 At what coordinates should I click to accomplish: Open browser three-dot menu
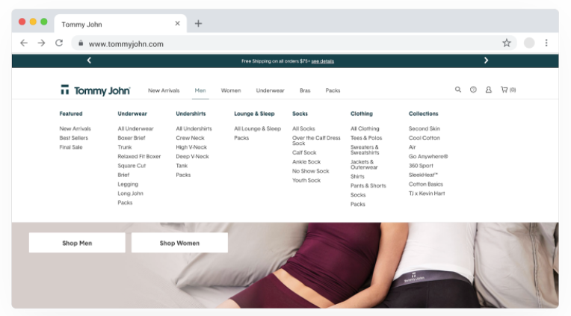(x=546, y=43)
